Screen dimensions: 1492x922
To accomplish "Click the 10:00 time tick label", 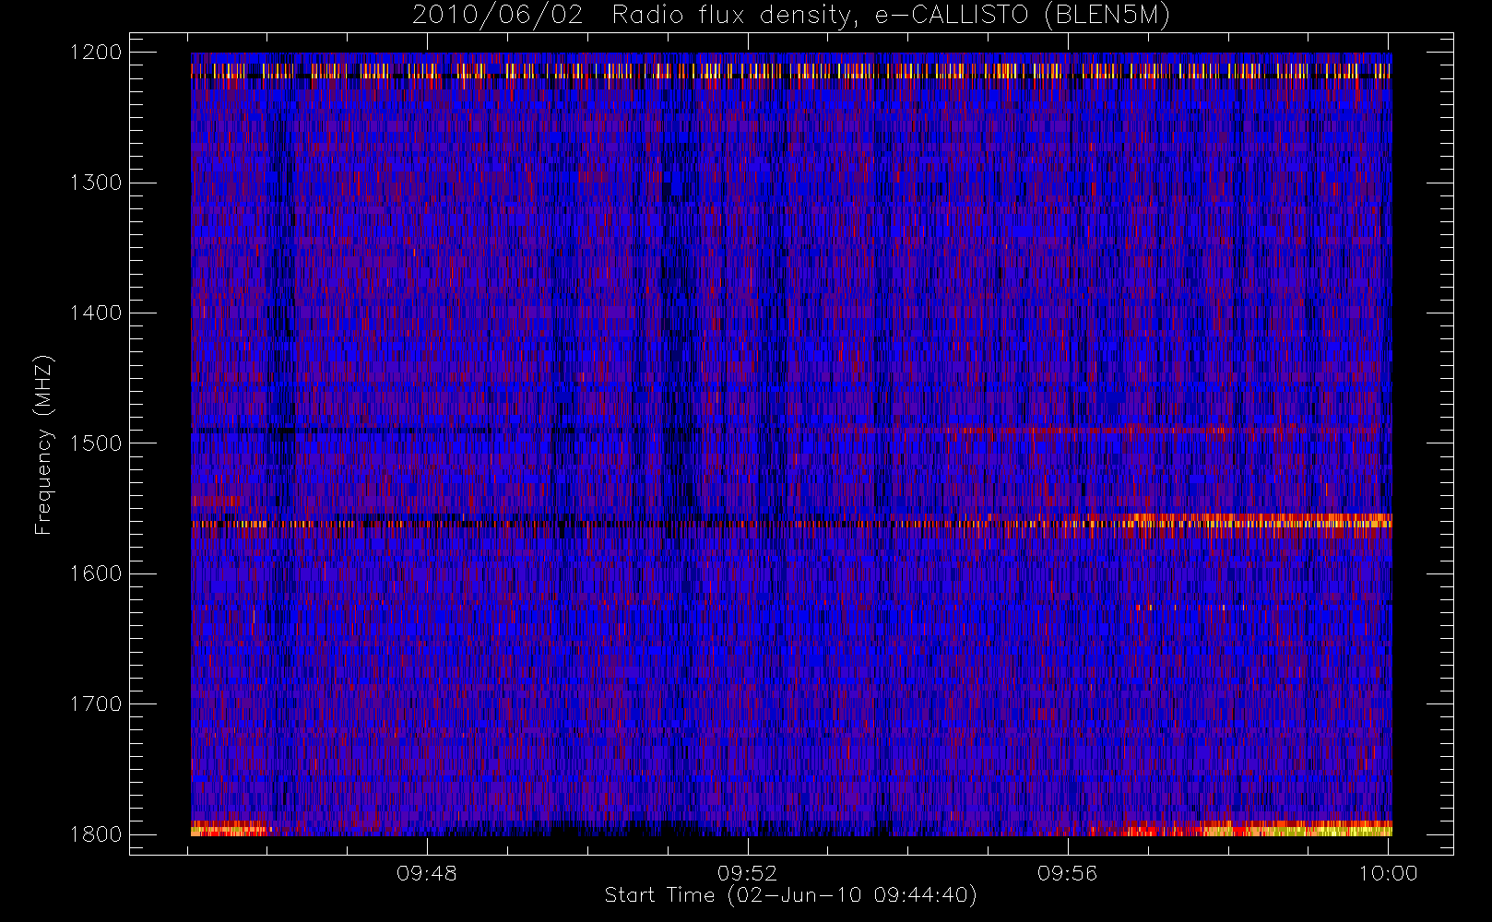I will [x=1388, y=873].
